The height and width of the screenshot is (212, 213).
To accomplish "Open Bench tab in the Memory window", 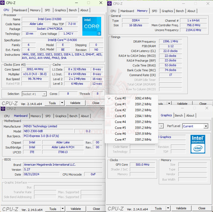I will point(180,11).
